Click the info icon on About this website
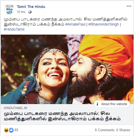The width and height of the screenshot is (134, 136). [x=98, y=104]
